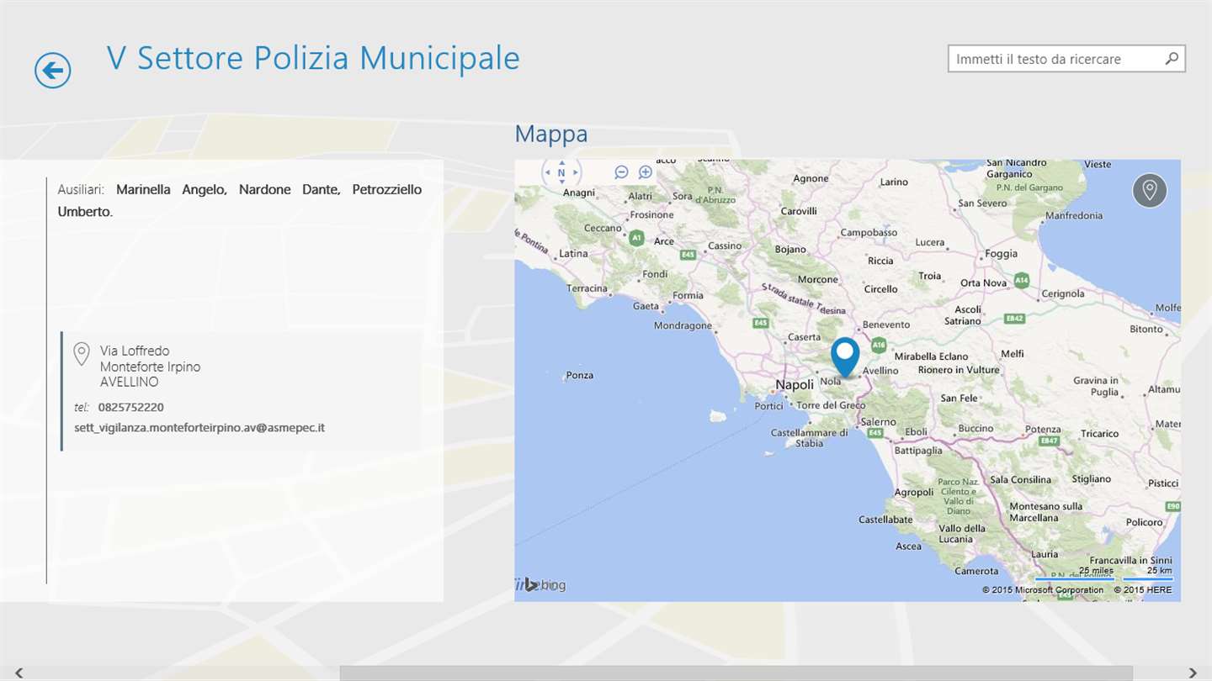Screen dimensions: 1212x681
Task: Click the E847 road shield near Potenza
Action: pyautogui.click(x=1049, y=441)
